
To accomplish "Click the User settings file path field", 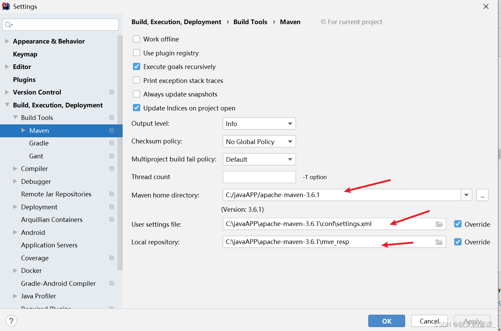I will coord(334,224).
